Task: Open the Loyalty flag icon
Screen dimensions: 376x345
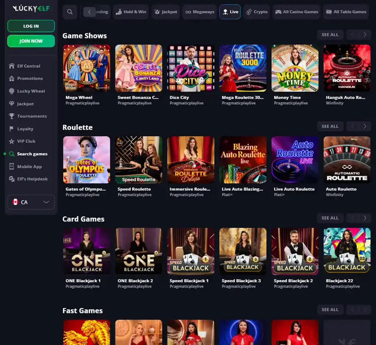Action: coord(11,129)
